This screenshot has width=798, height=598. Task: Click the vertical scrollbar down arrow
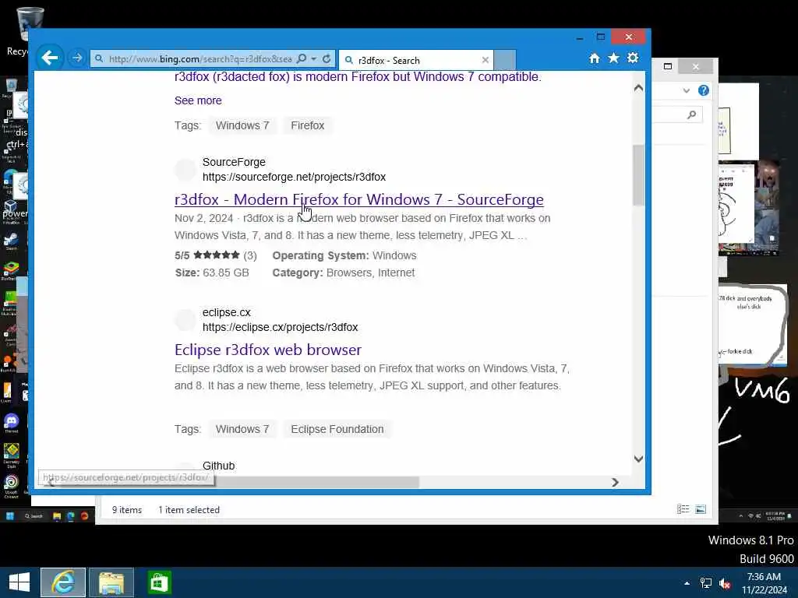[638, 459]
